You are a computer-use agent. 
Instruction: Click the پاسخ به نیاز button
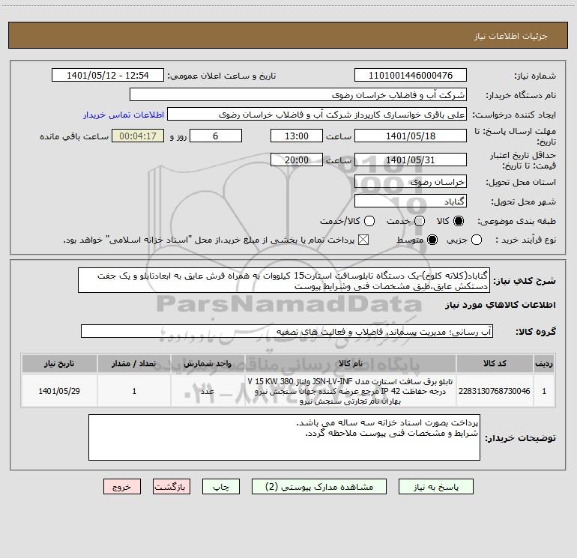435,487
